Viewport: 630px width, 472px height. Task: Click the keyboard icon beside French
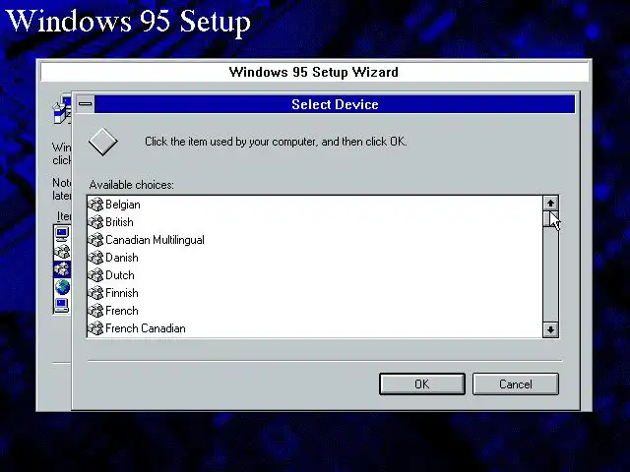[95, 311]
